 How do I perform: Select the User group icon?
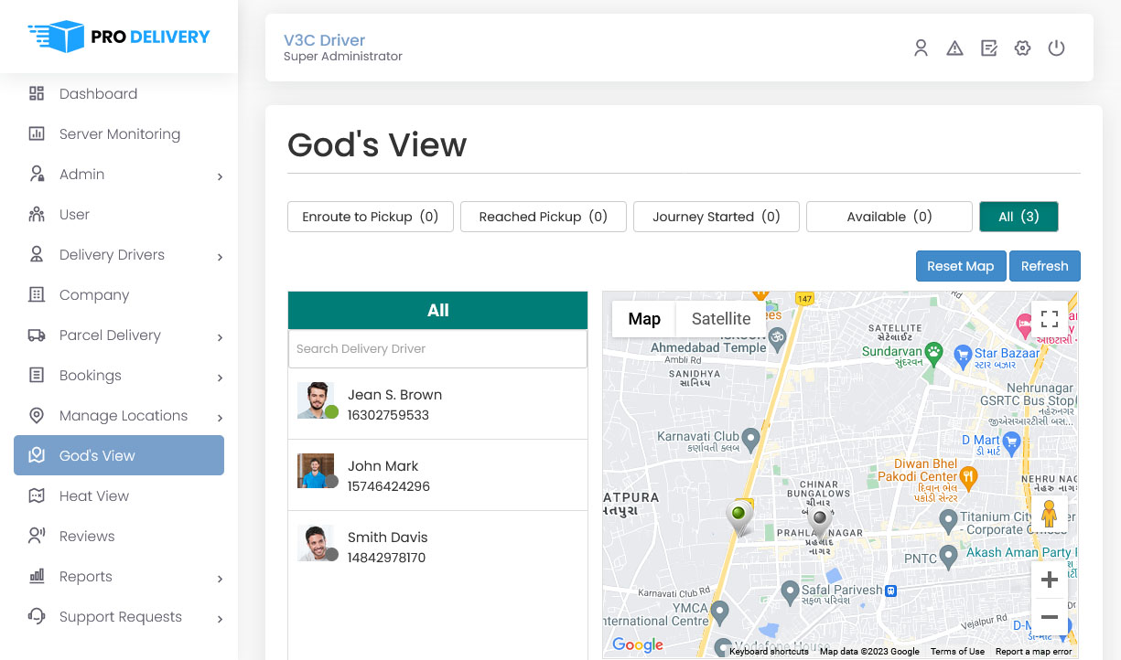coord(37,214)
